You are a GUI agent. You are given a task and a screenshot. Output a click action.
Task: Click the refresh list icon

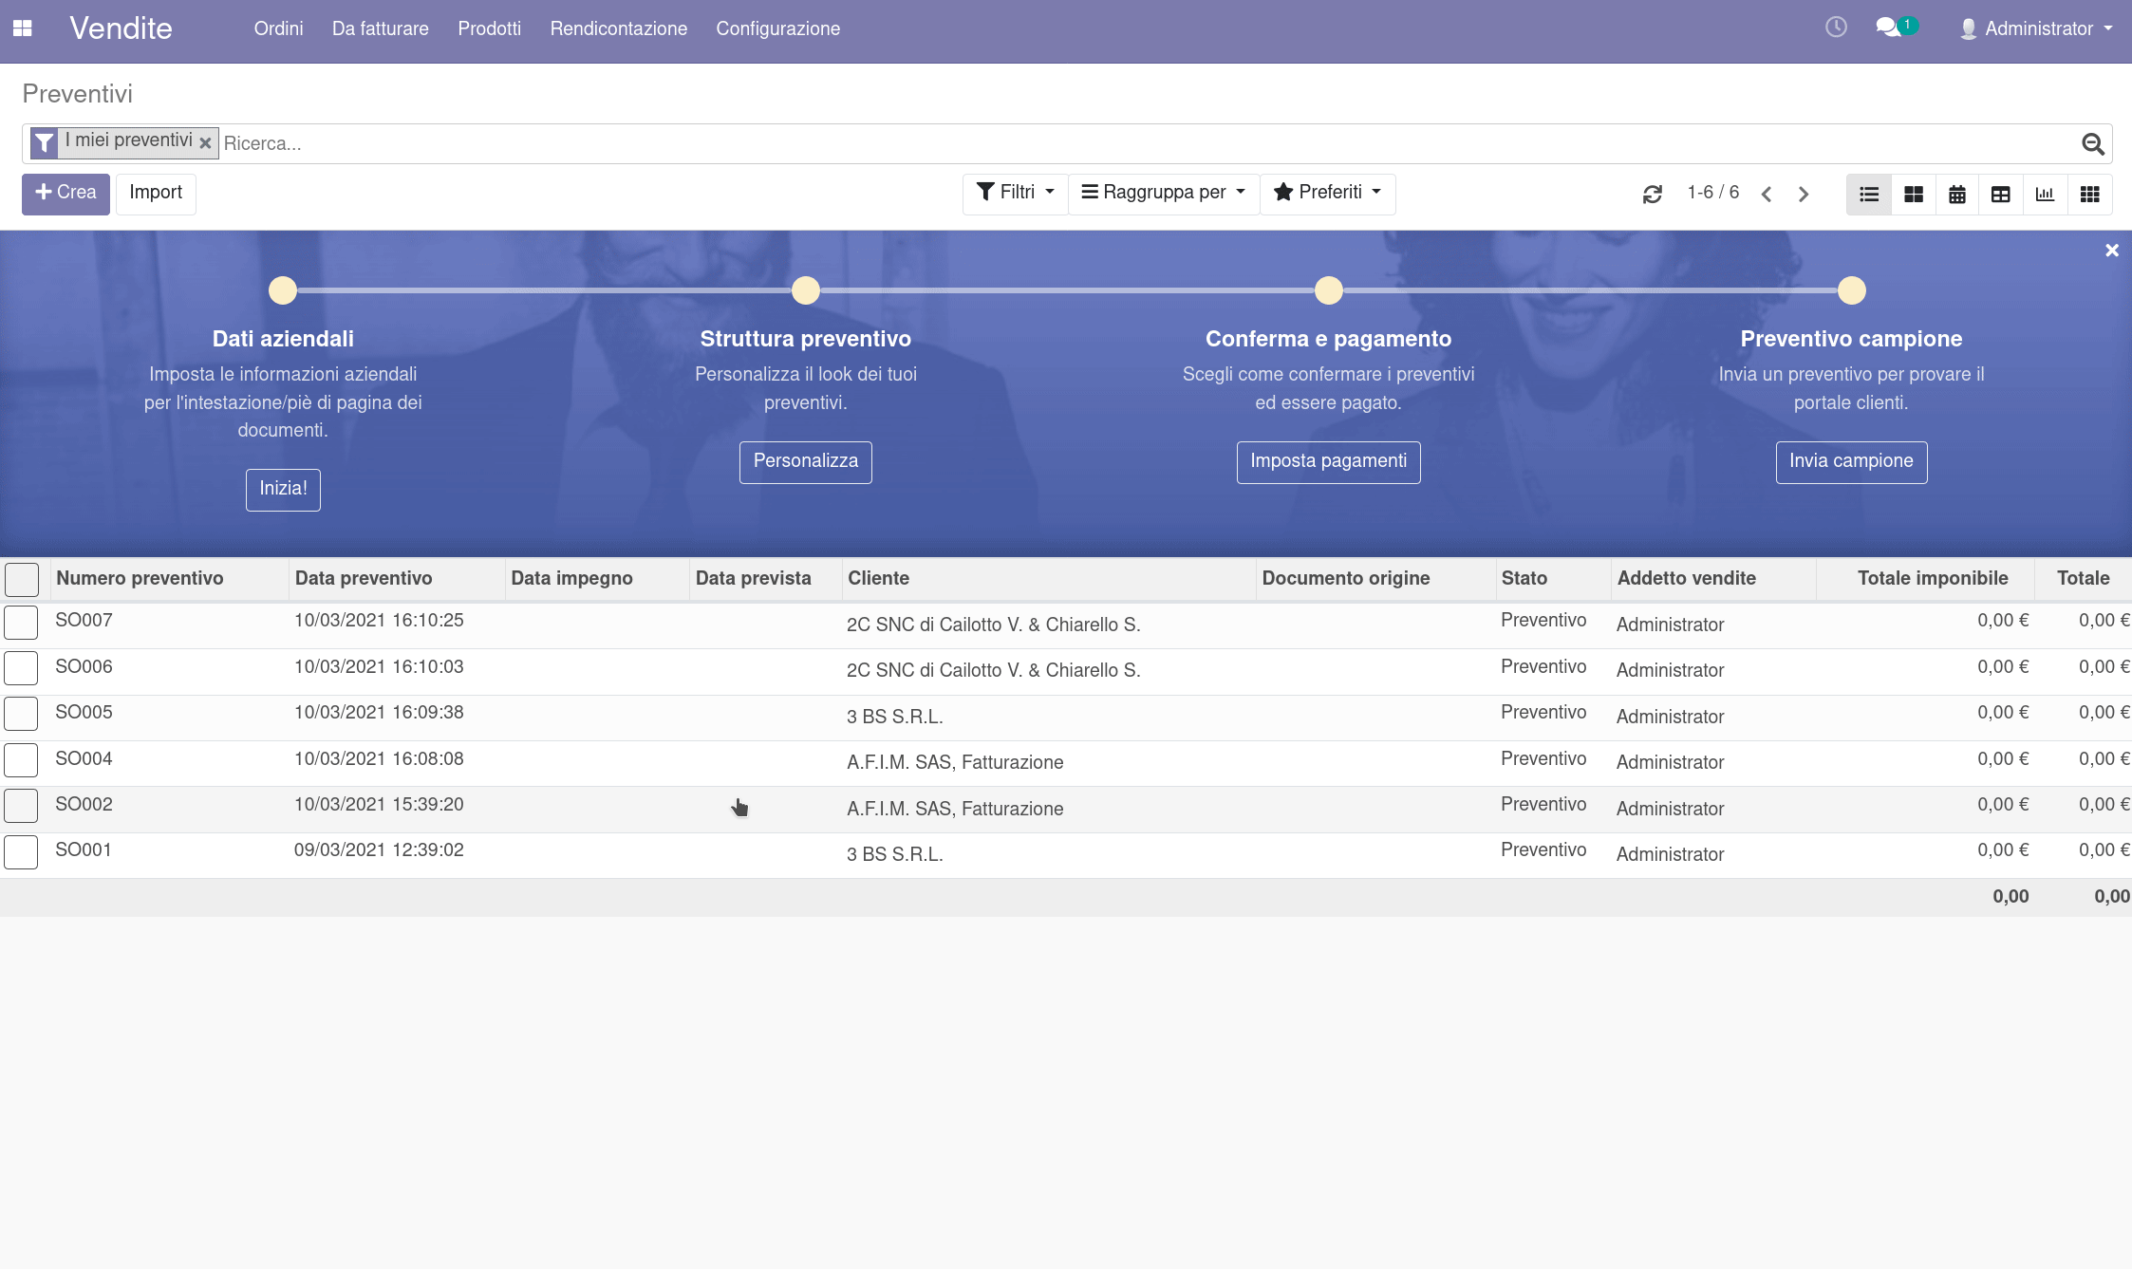coord(1652,195)
